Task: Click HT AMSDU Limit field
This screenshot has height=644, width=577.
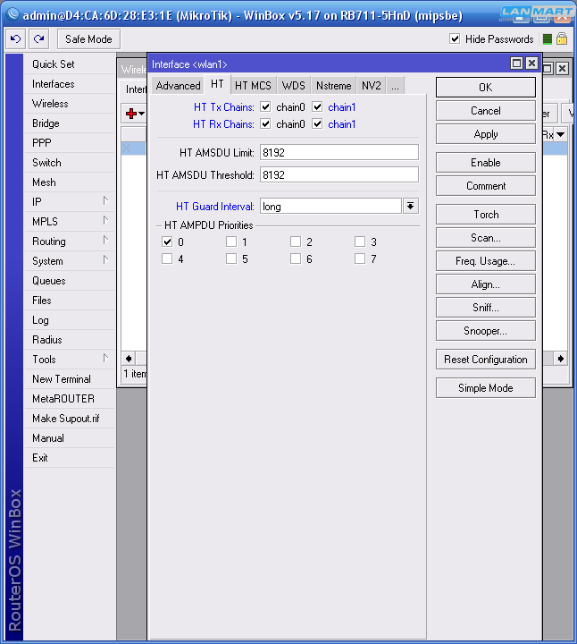Action: pos(339,152)
